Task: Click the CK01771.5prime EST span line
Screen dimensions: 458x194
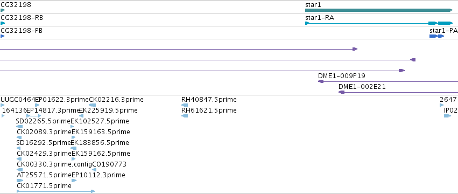Action: pos(56,191)
